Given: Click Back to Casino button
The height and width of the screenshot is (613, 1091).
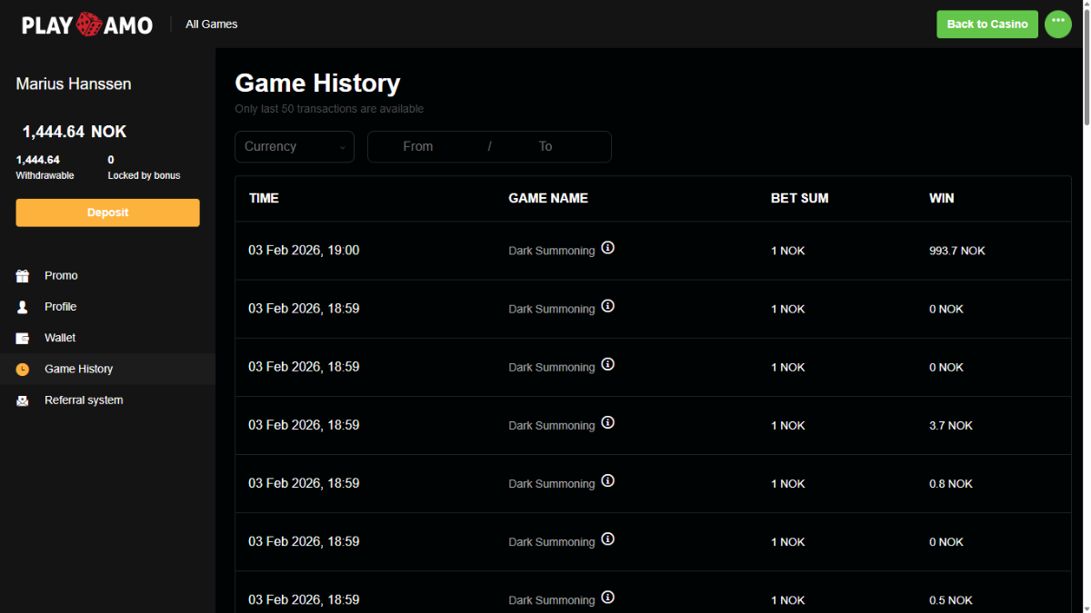Looking at the screenshot, I should (986, 25).
